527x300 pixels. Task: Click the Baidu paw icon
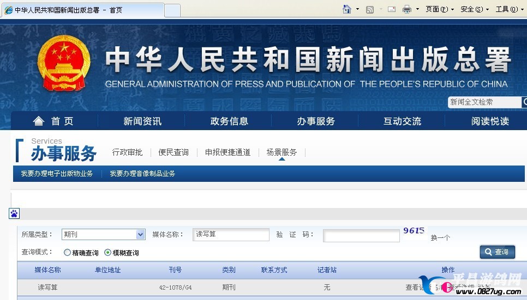pos(14,213)
